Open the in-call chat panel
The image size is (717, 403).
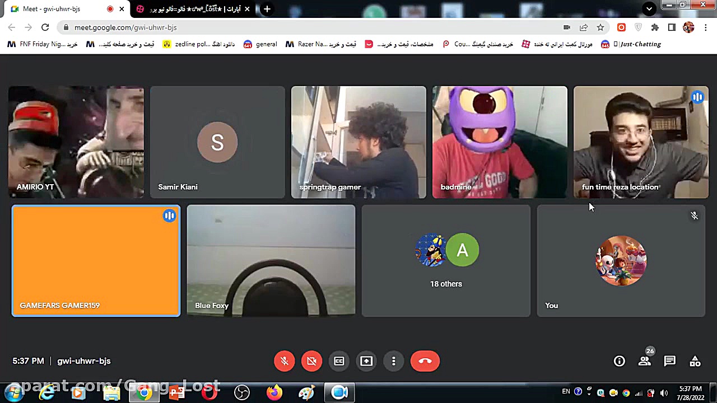[x=670, y=361]
